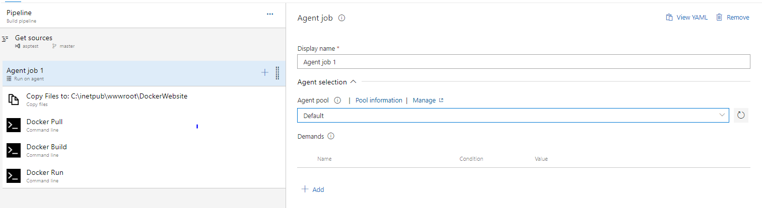Click the Remove button
The height and width of the screenshot is (208, 762).
tap(733, 18)
